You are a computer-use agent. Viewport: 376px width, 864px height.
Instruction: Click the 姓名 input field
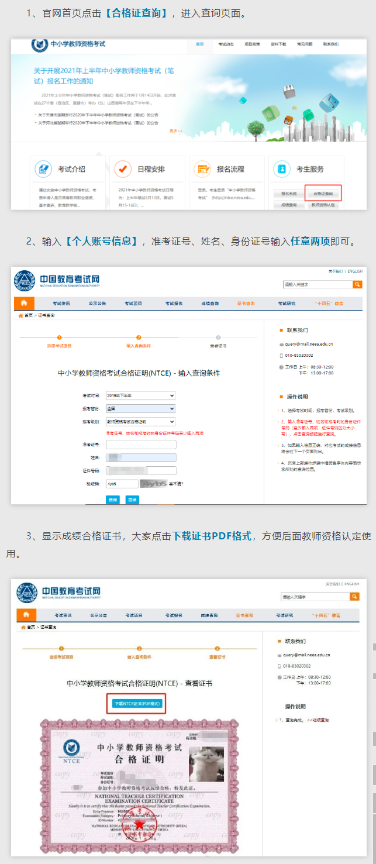pyautogui.click(x=141, y=457)
